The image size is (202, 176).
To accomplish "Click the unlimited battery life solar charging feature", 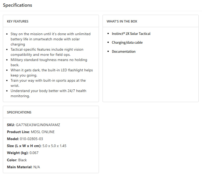I will (x=51, y=39).
